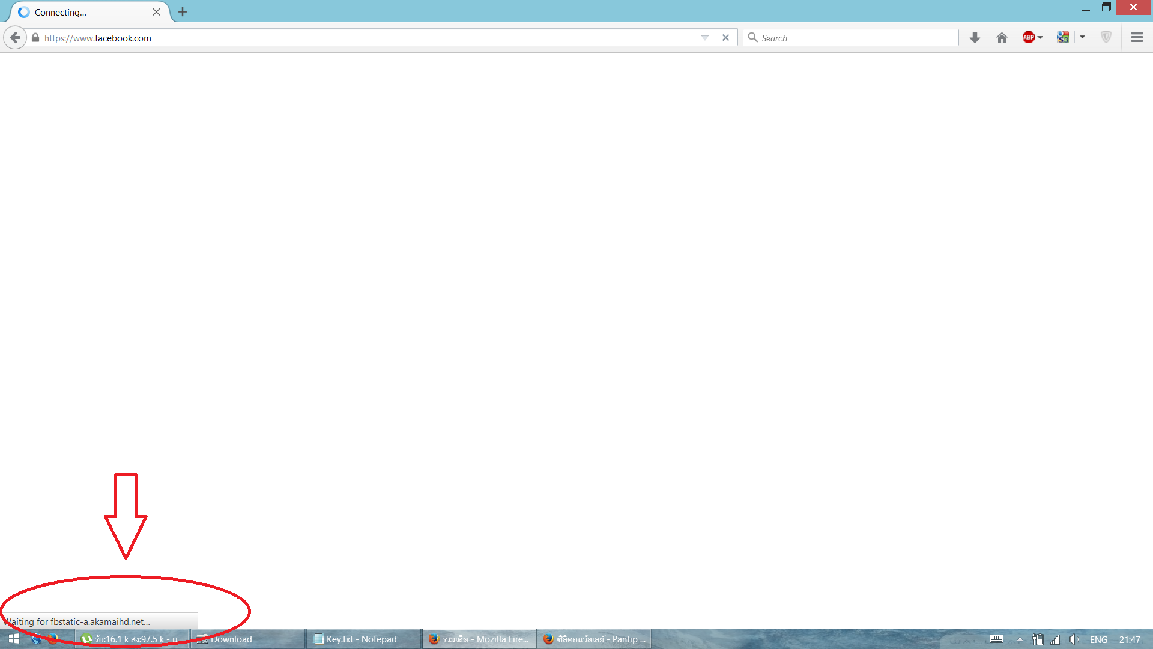Go to the Home page icon

click(1002, 38)
